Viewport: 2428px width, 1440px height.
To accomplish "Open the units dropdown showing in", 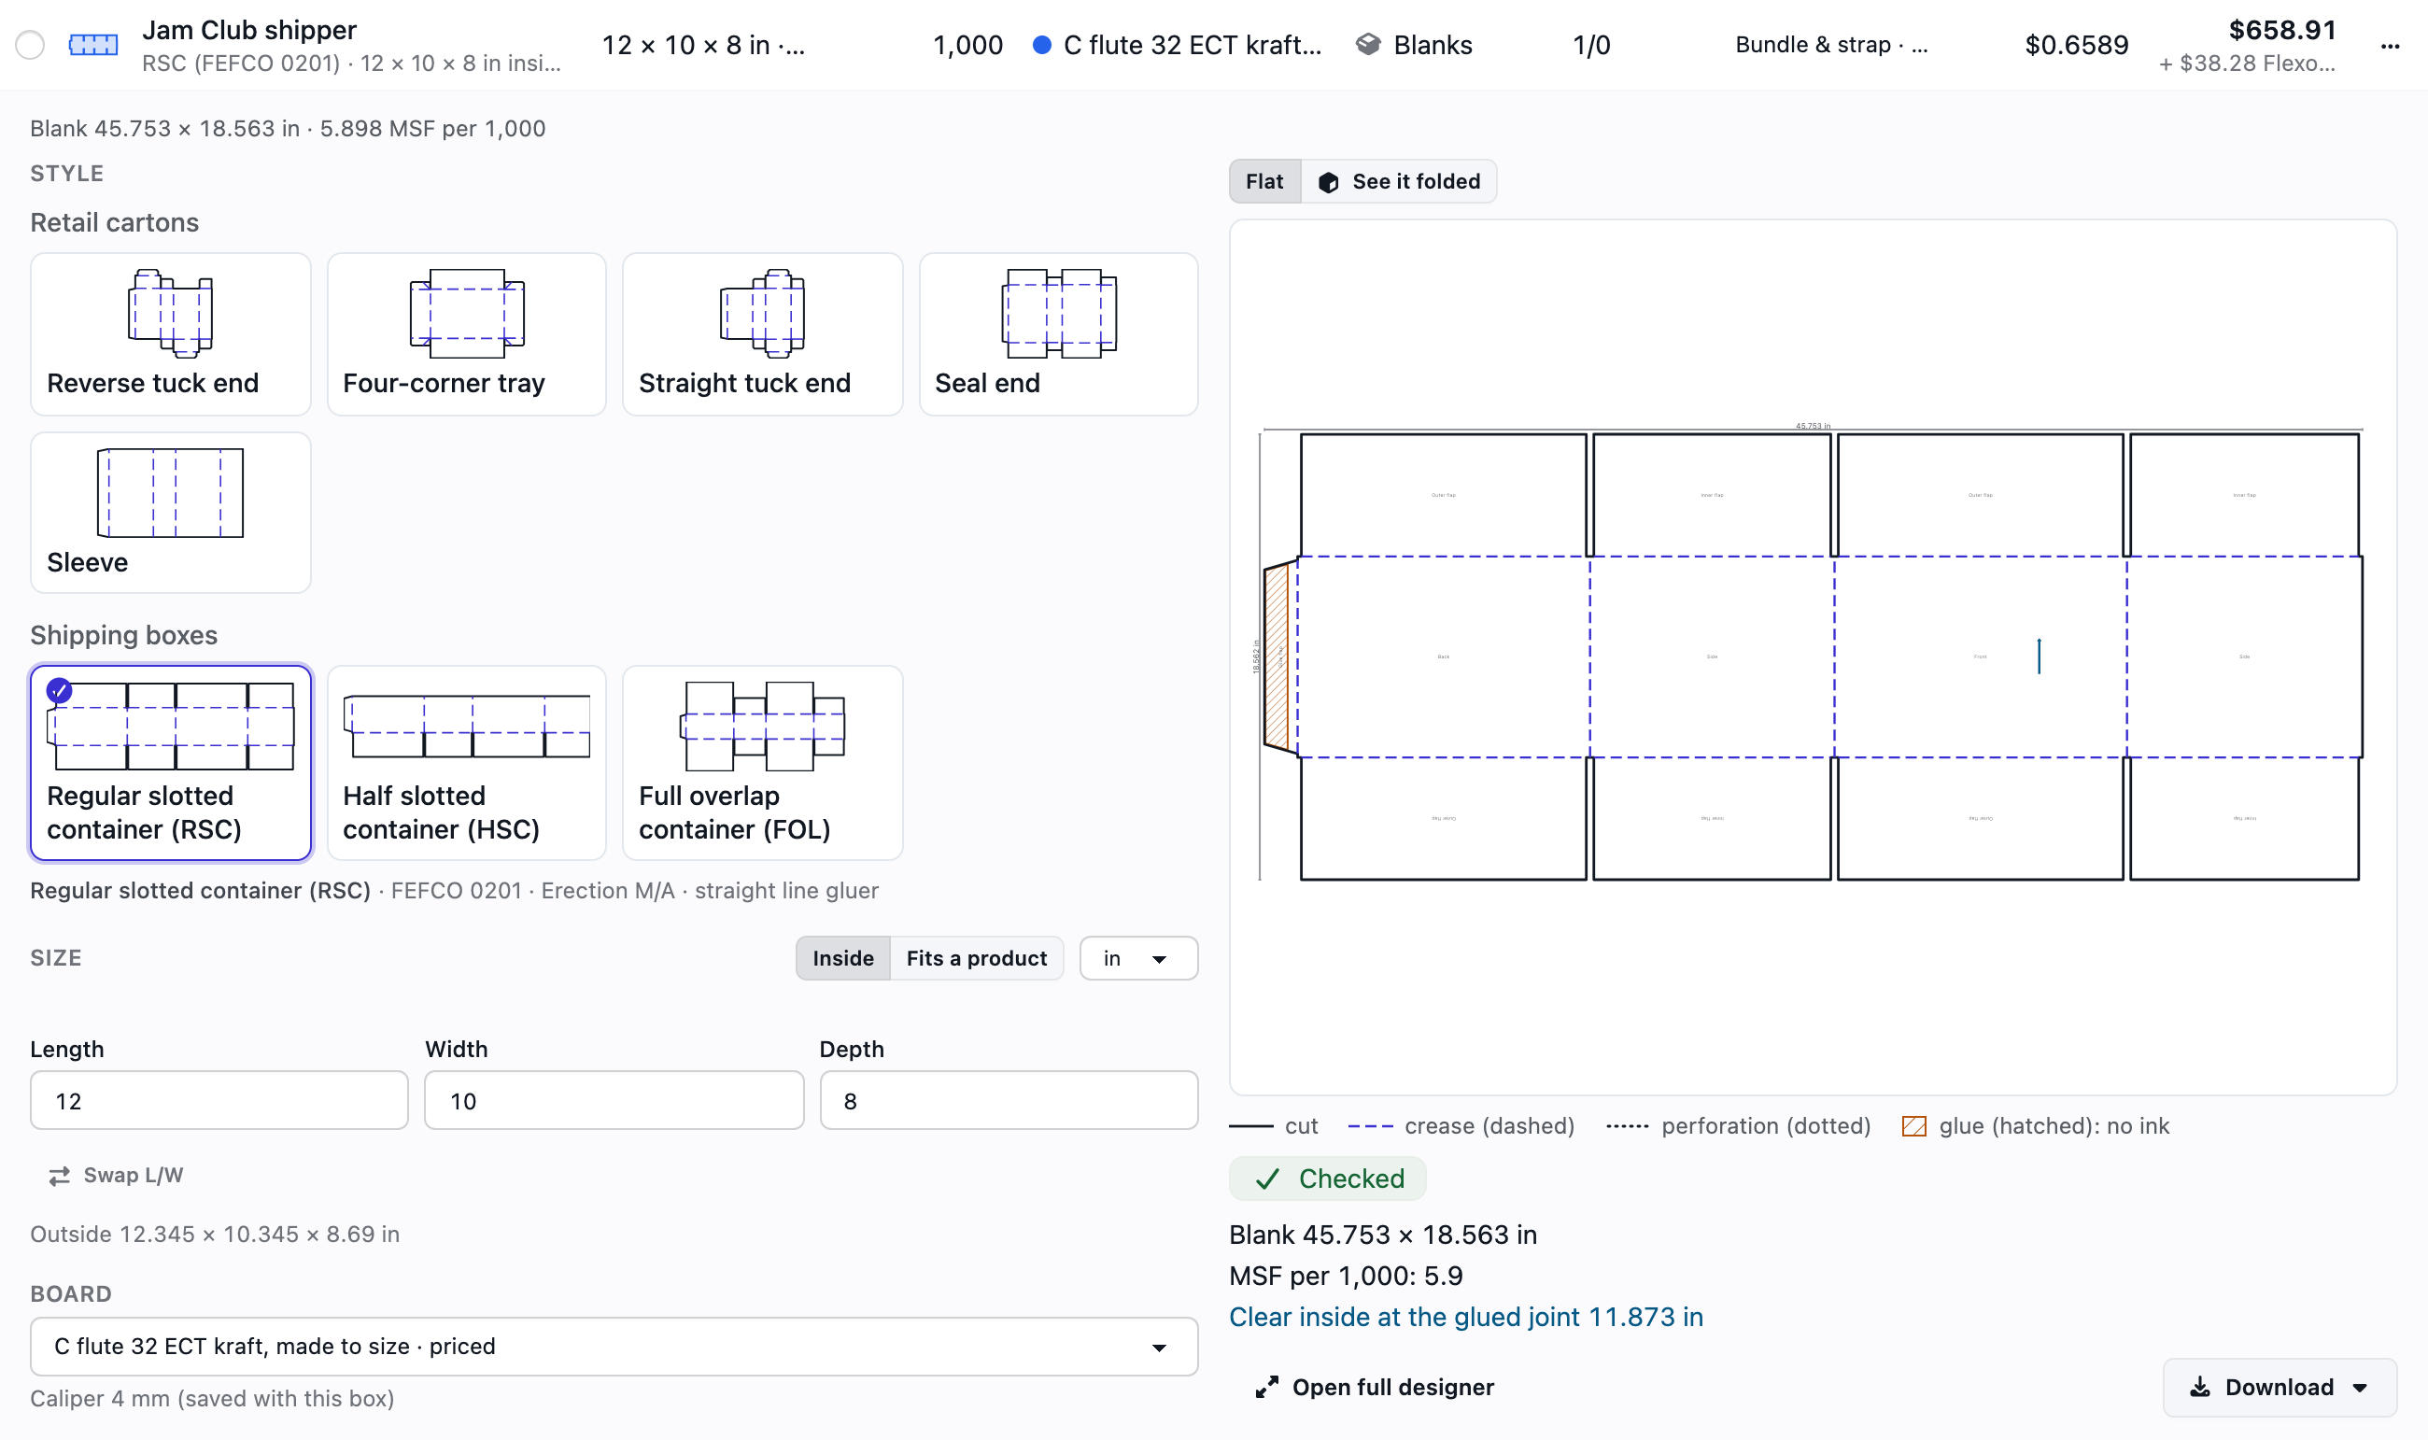I will pyautogui.click(x=1137, y=959).
